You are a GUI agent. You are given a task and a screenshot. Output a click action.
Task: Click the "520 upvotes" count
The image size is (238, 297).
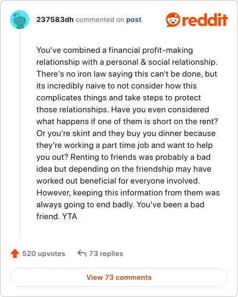tap(43, 254)
